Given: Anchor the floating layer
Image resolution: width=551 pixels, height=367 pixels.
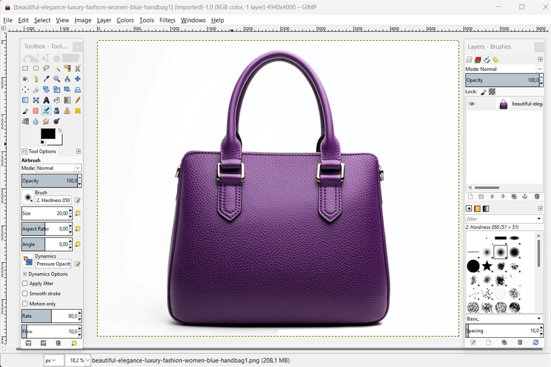Looking at the screenshot, I should click(525, 197).
